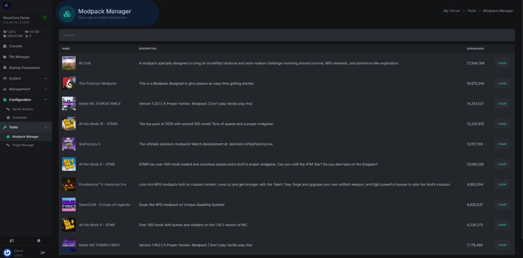523x258 pixels.
Task: Click the Pixelmon Modpack thumbnail
Action: (69, 83)
